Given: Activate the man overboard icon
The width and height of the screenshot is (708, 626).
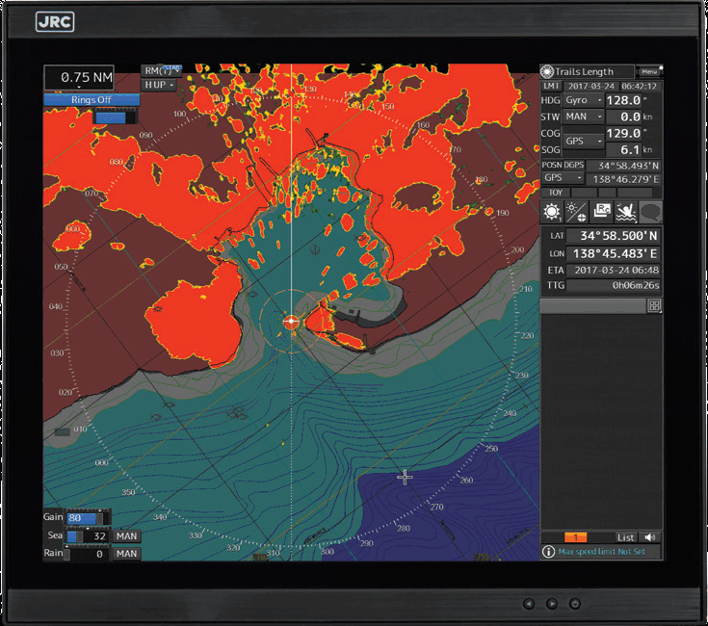Looking at the screenshot, I should click(x=625, y=213).
